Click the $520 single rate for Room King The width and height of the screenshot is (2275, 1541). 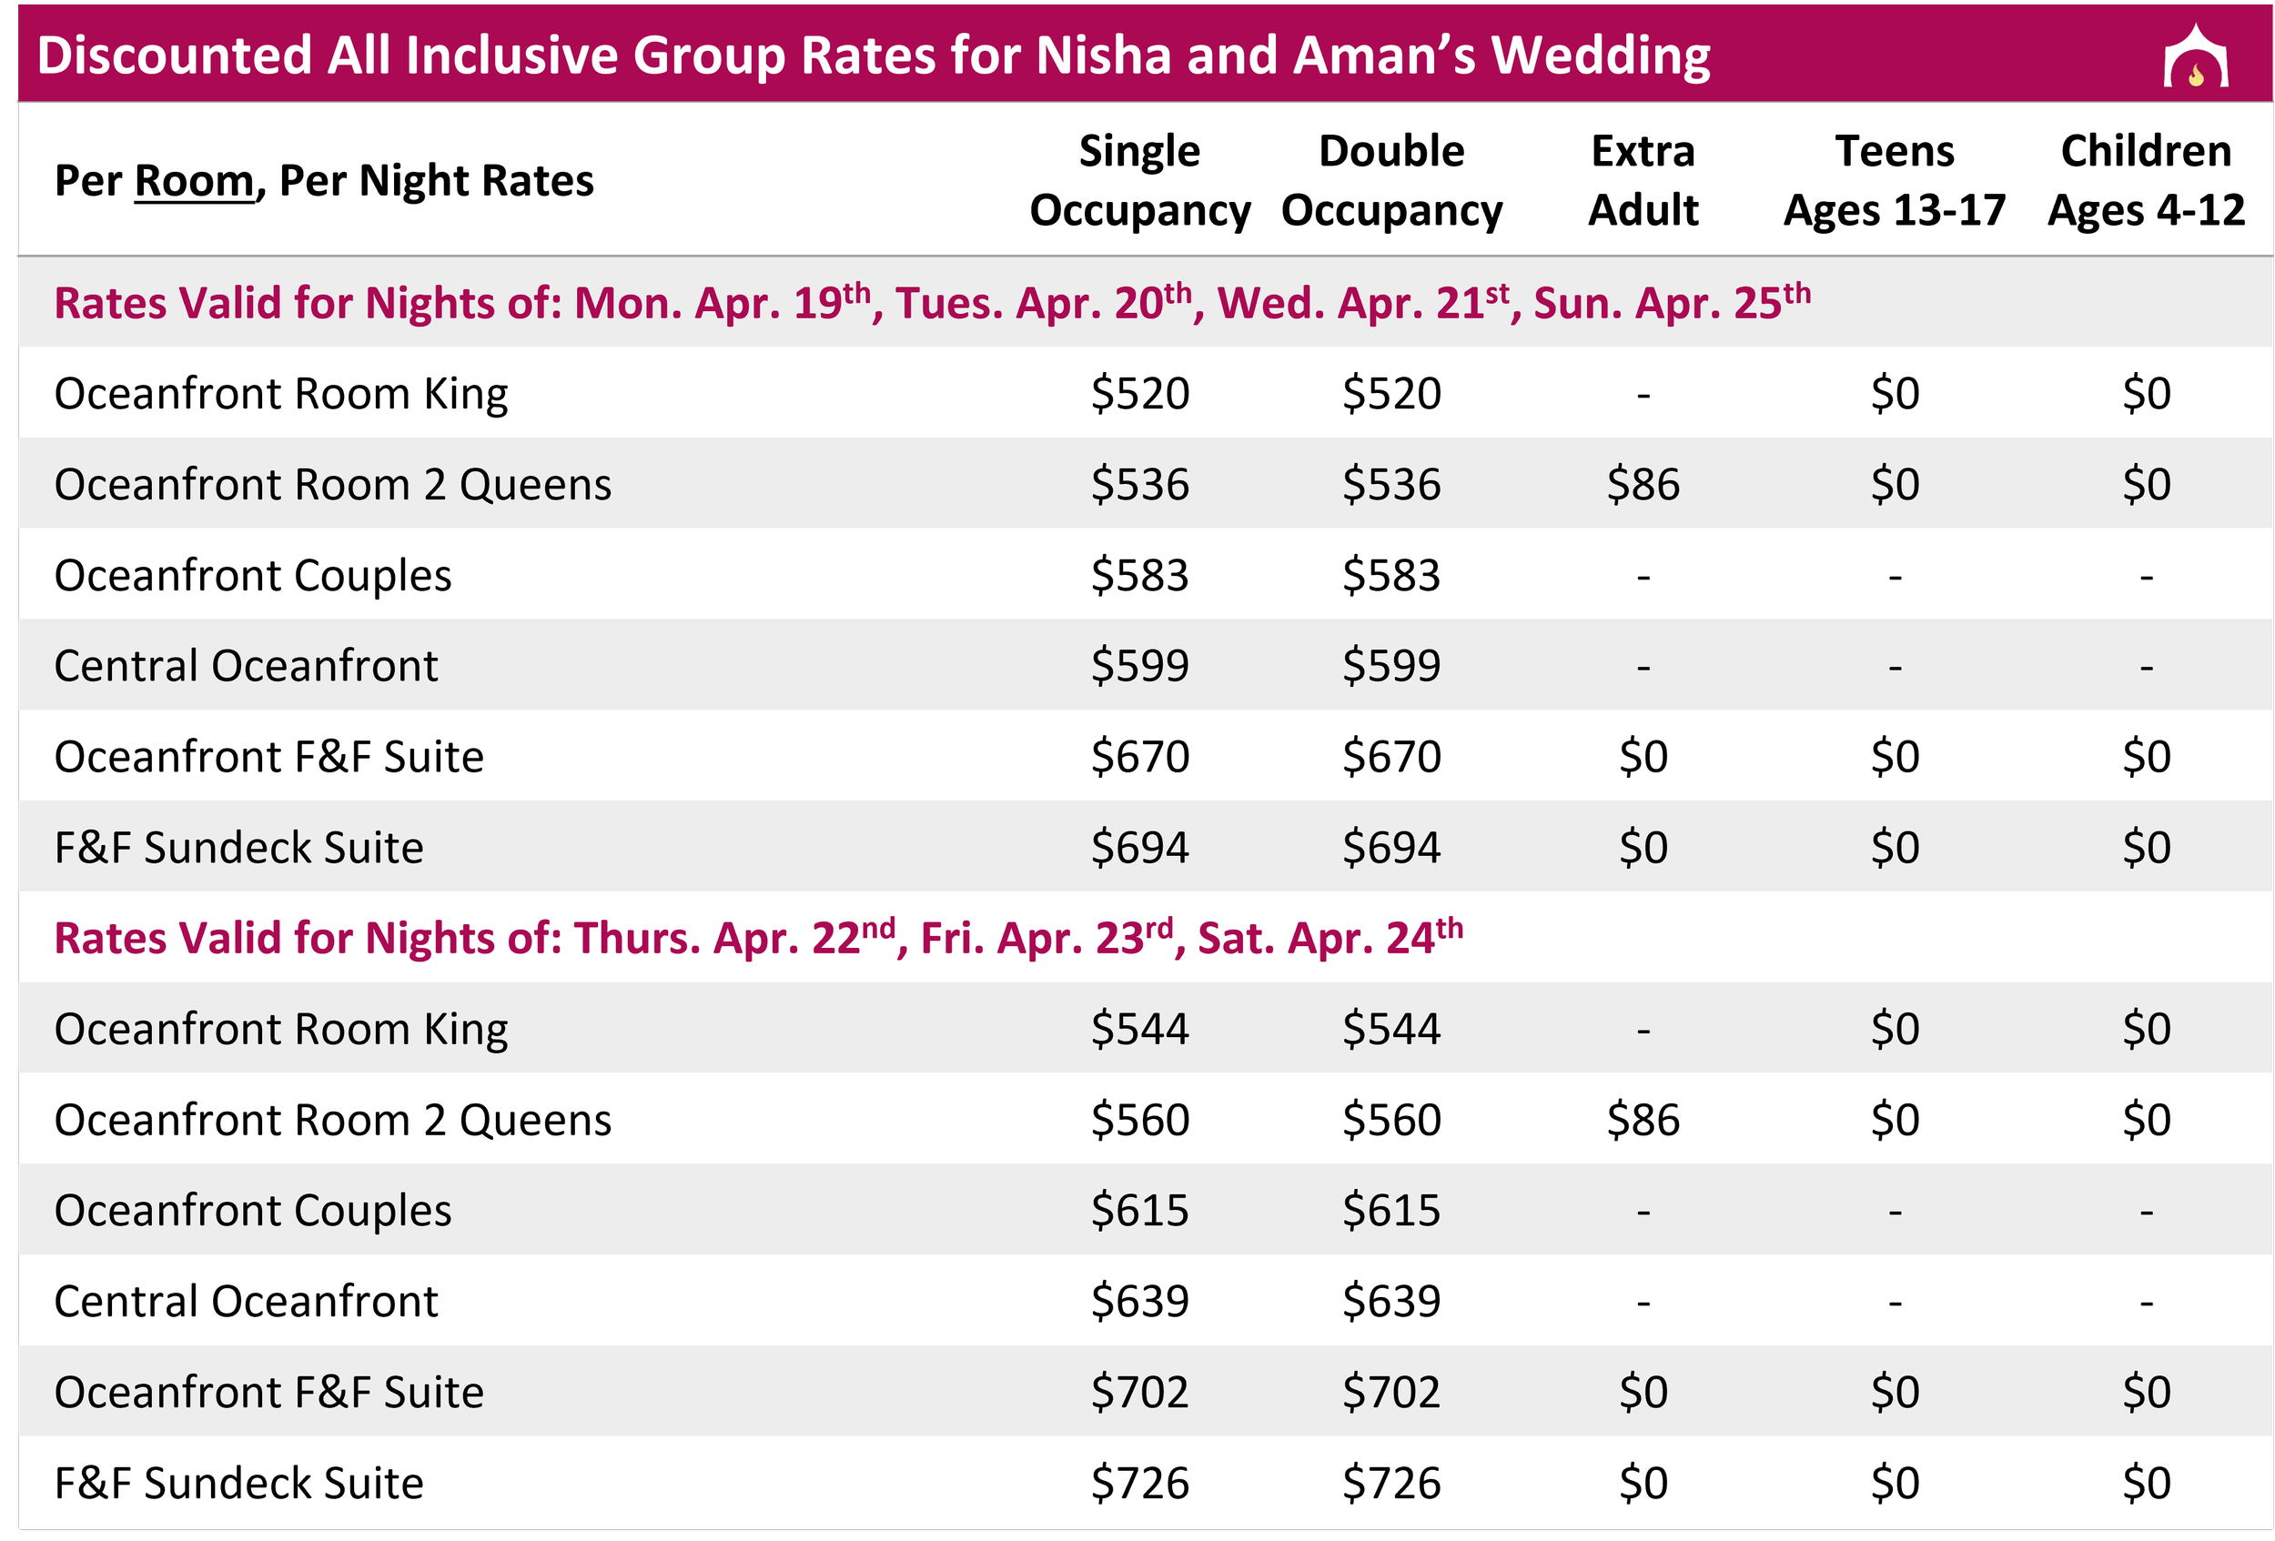(x=1139, y=393)
